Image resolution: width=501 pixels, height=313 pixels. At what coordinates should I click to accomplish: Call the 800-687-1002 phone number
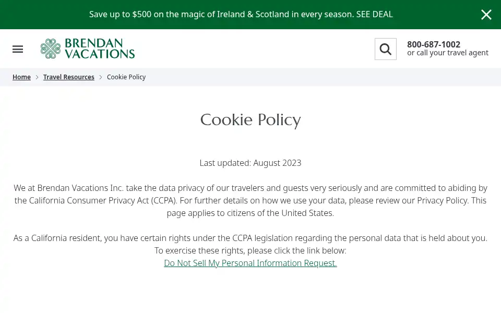[x=433, y=44]
